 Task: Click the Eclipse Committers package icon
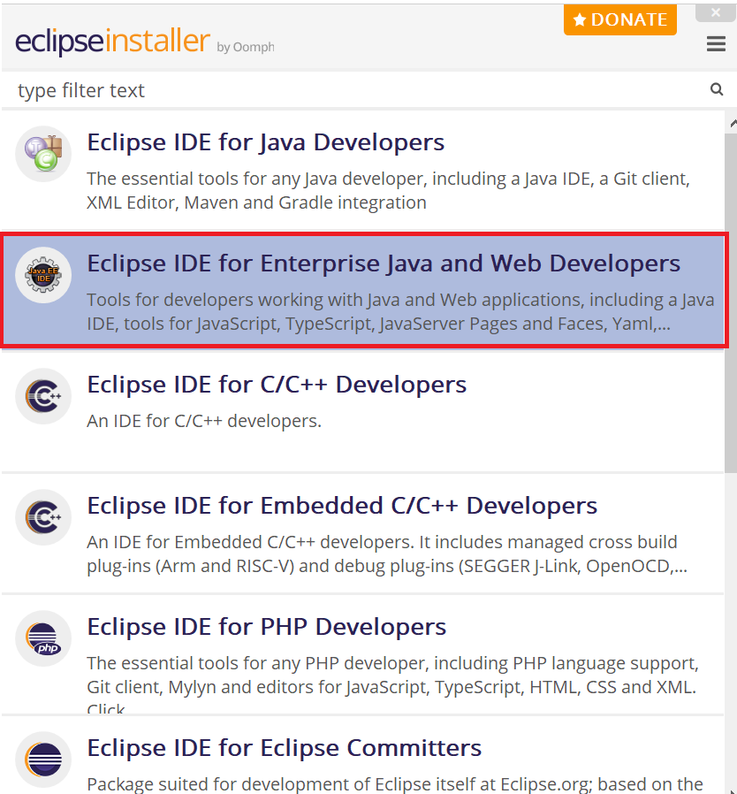coord(43,759)
